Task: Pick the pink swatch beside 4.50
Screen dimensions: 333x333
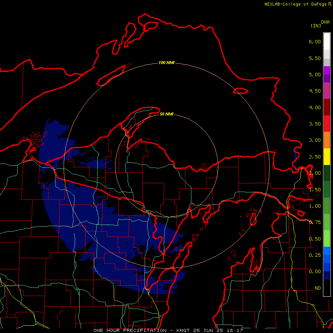Action: pyautogui.click(x=327, y=91)
